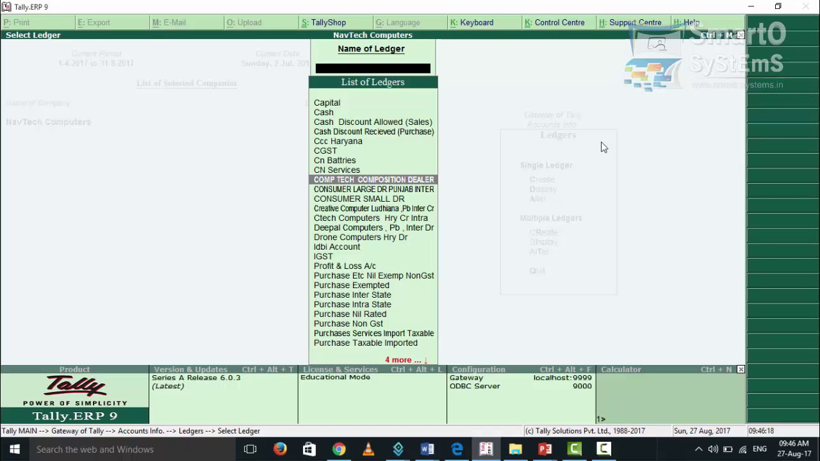Show the 4 more ledgers
This screenshot has width=820, height=461.
coord(406,360)
